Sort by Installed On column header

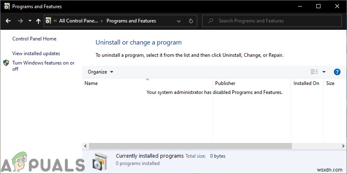tap(306, 83)
